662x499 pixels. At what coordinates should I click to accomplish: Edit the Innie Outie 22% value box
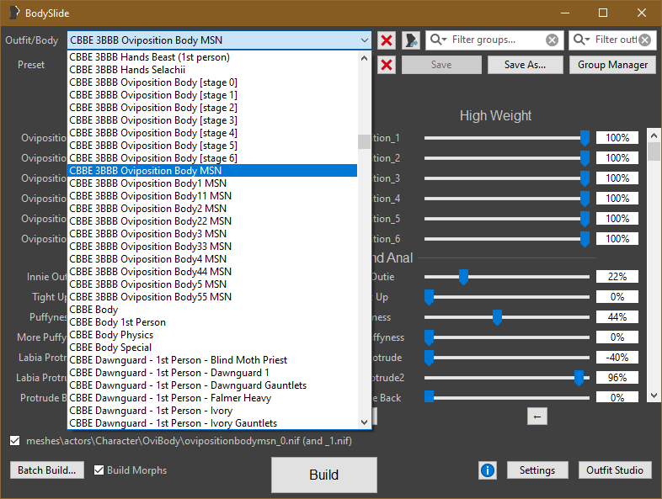pyautogui.click(x=617, y=277)
